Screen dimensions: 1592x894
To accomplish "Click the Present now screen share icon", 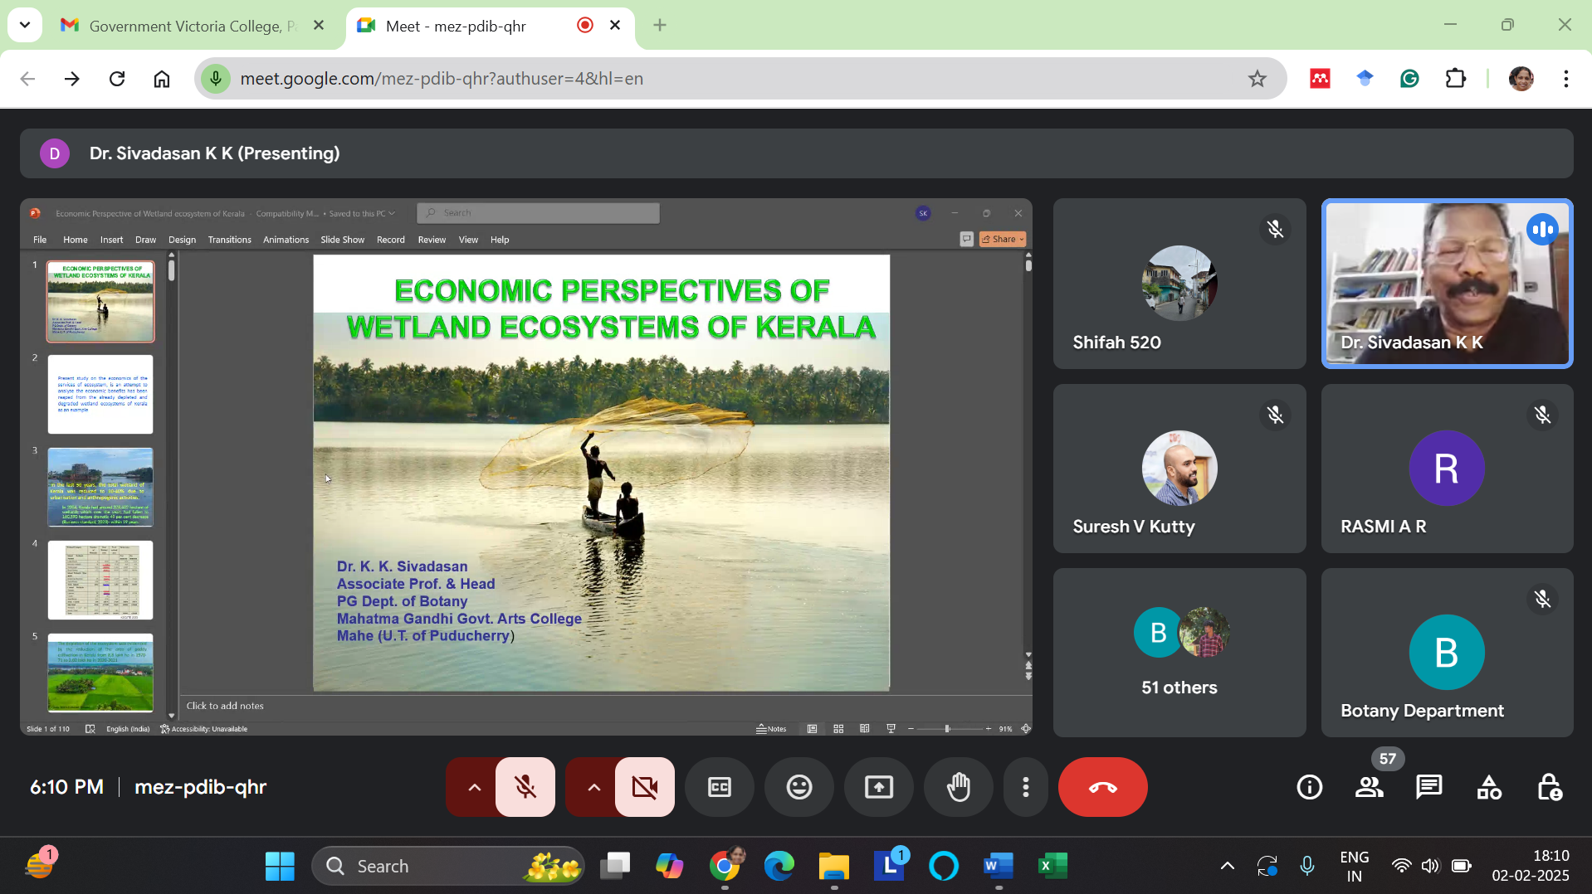I will pos(878,787).
